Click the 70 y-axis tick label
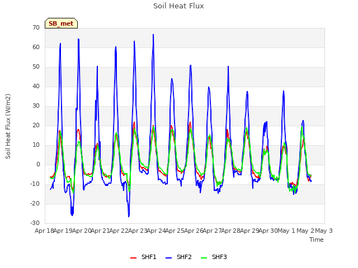Image resolution: width=358 pixels, height=268 pixels. coord(36,28)
